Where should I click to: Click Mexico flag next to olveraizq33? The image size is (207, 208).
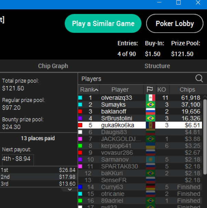tap(150, 98)
